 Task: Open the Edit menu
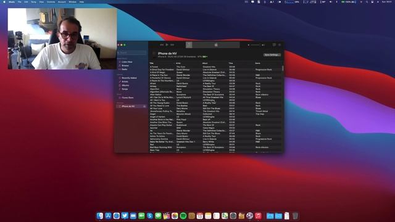click(26, 2)
